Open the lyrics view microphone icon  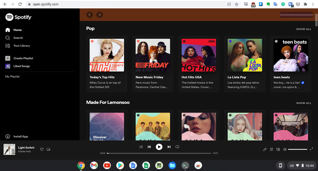click(265, 149)
